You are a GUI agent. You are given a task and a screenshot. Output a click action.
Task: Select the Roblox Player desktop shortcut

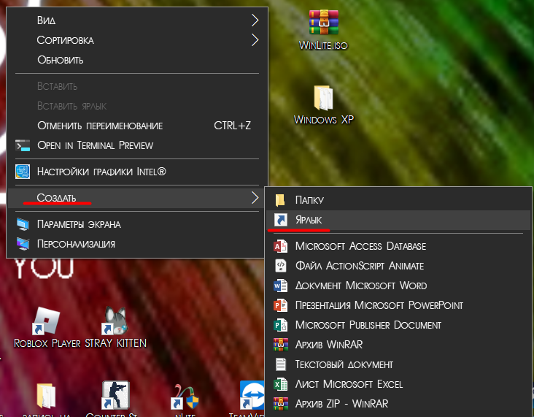coord(46,321)
